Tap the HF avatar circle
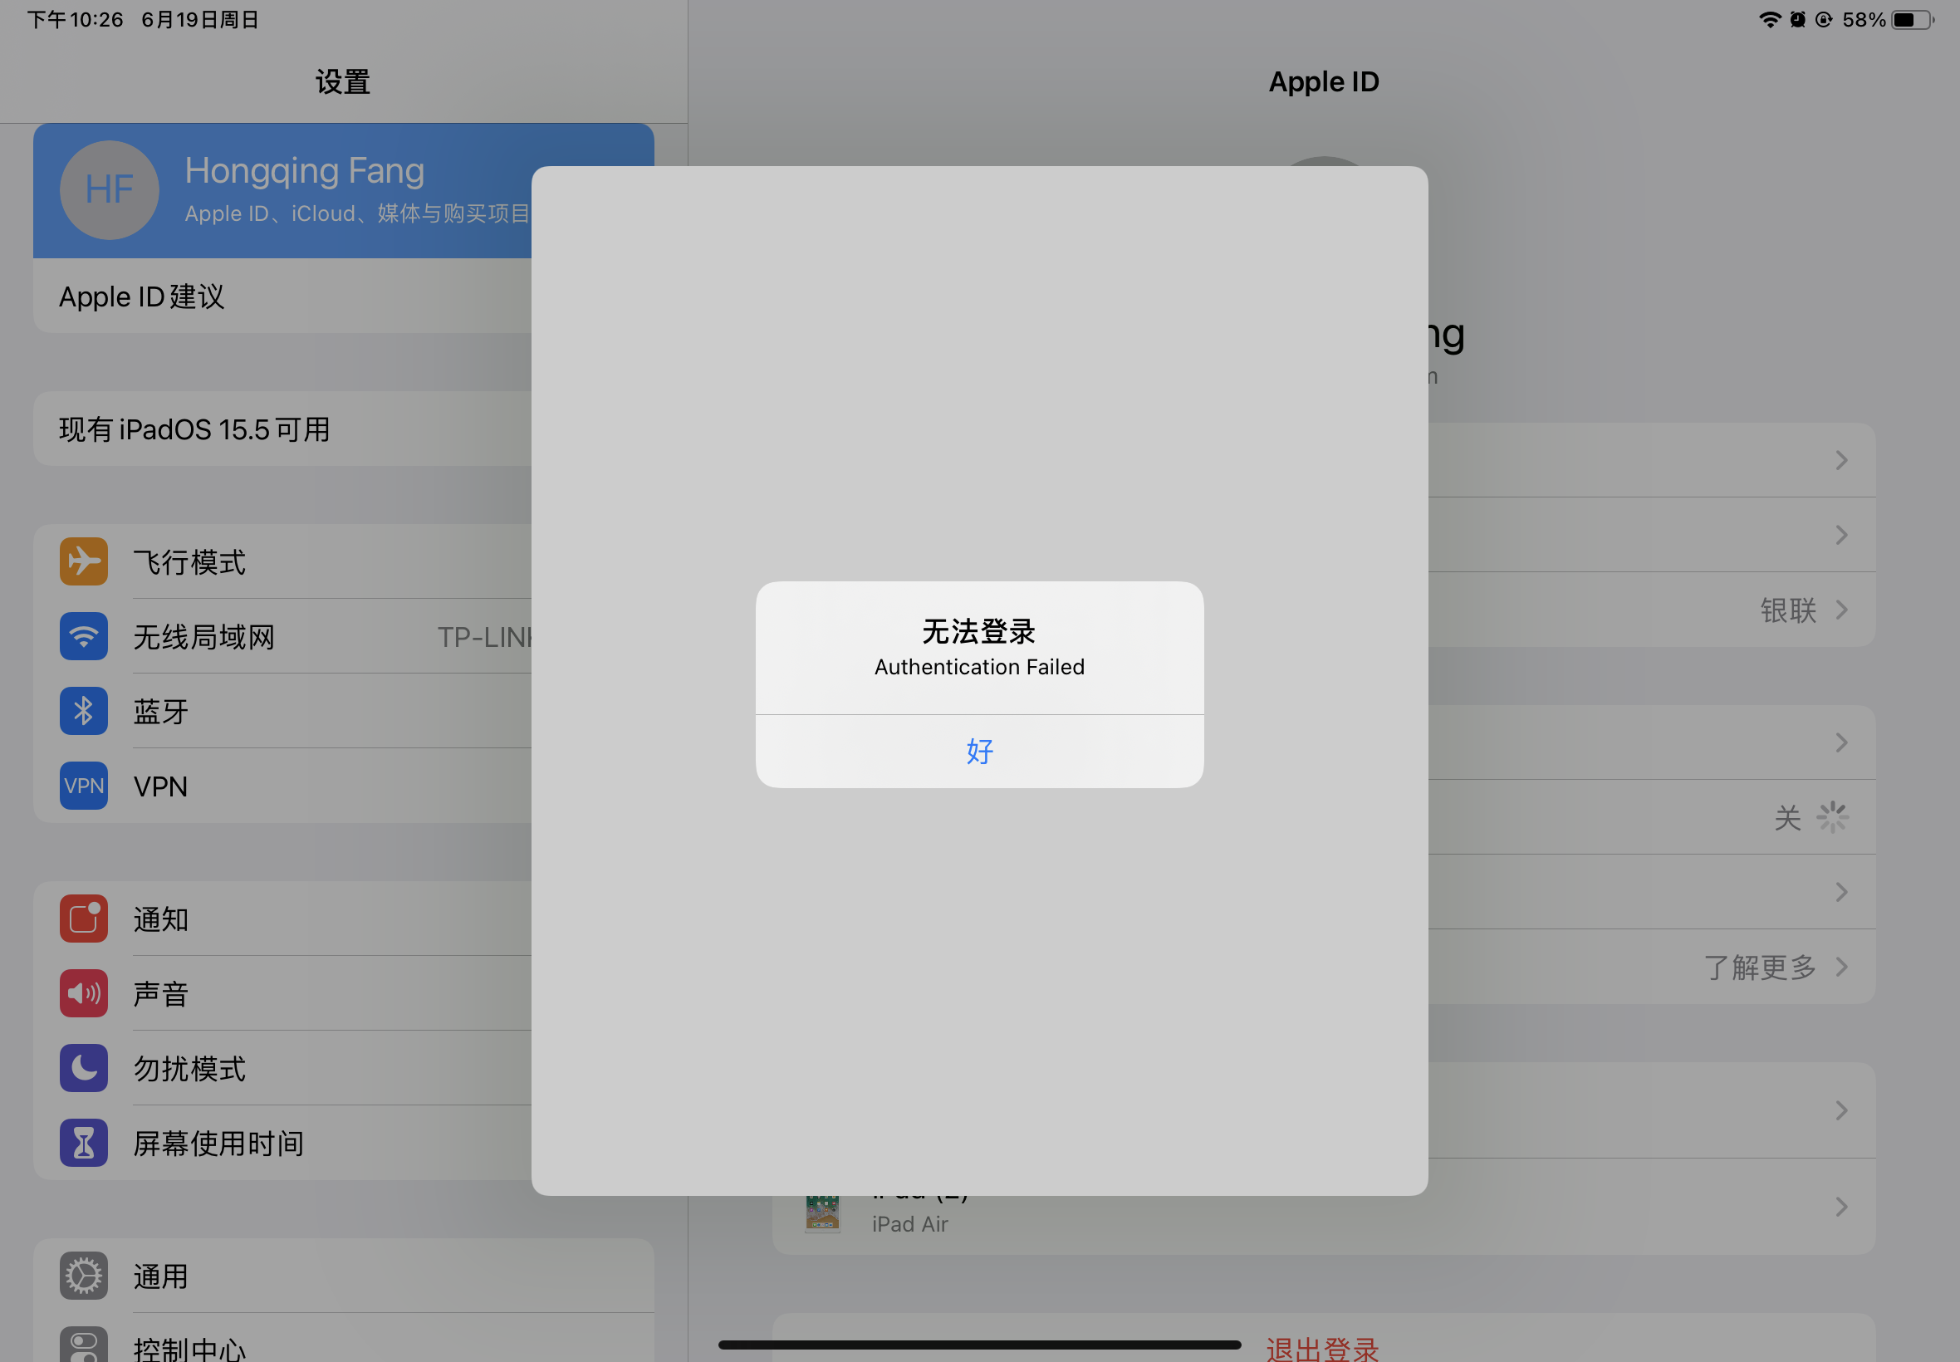 [x=110, y=189]
